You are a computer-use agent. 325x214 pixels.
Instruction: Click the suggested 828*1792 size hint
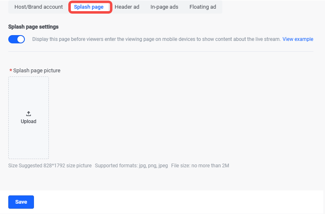[50, 166]
